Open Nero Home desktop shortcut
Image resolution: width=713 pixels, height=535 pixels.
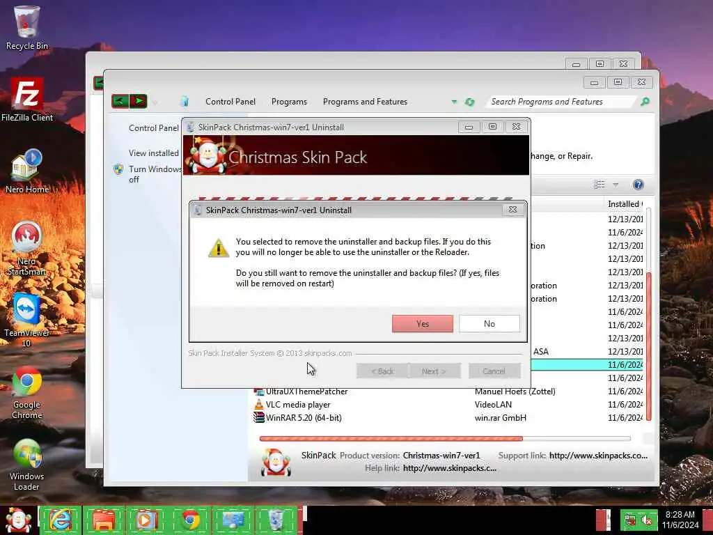click(x=27, y=171)
